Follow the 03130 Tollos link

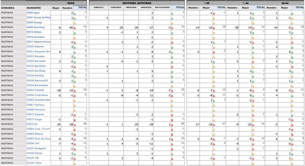[x=34, y=163]
